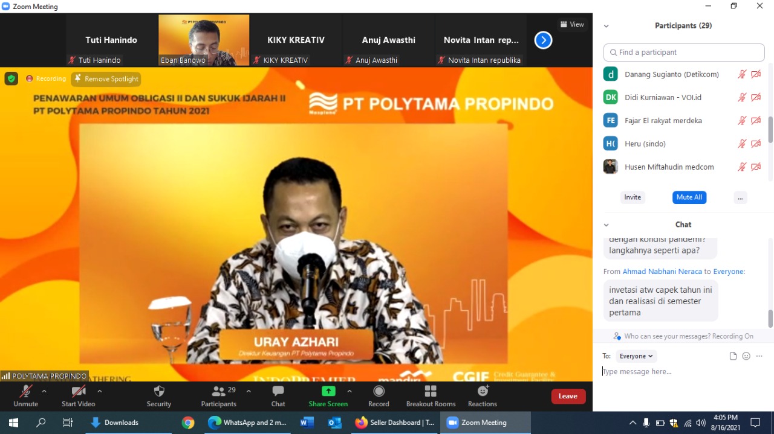Open the View layout menu
Viewport: 774px width, 434px height.
coord(571,25)
